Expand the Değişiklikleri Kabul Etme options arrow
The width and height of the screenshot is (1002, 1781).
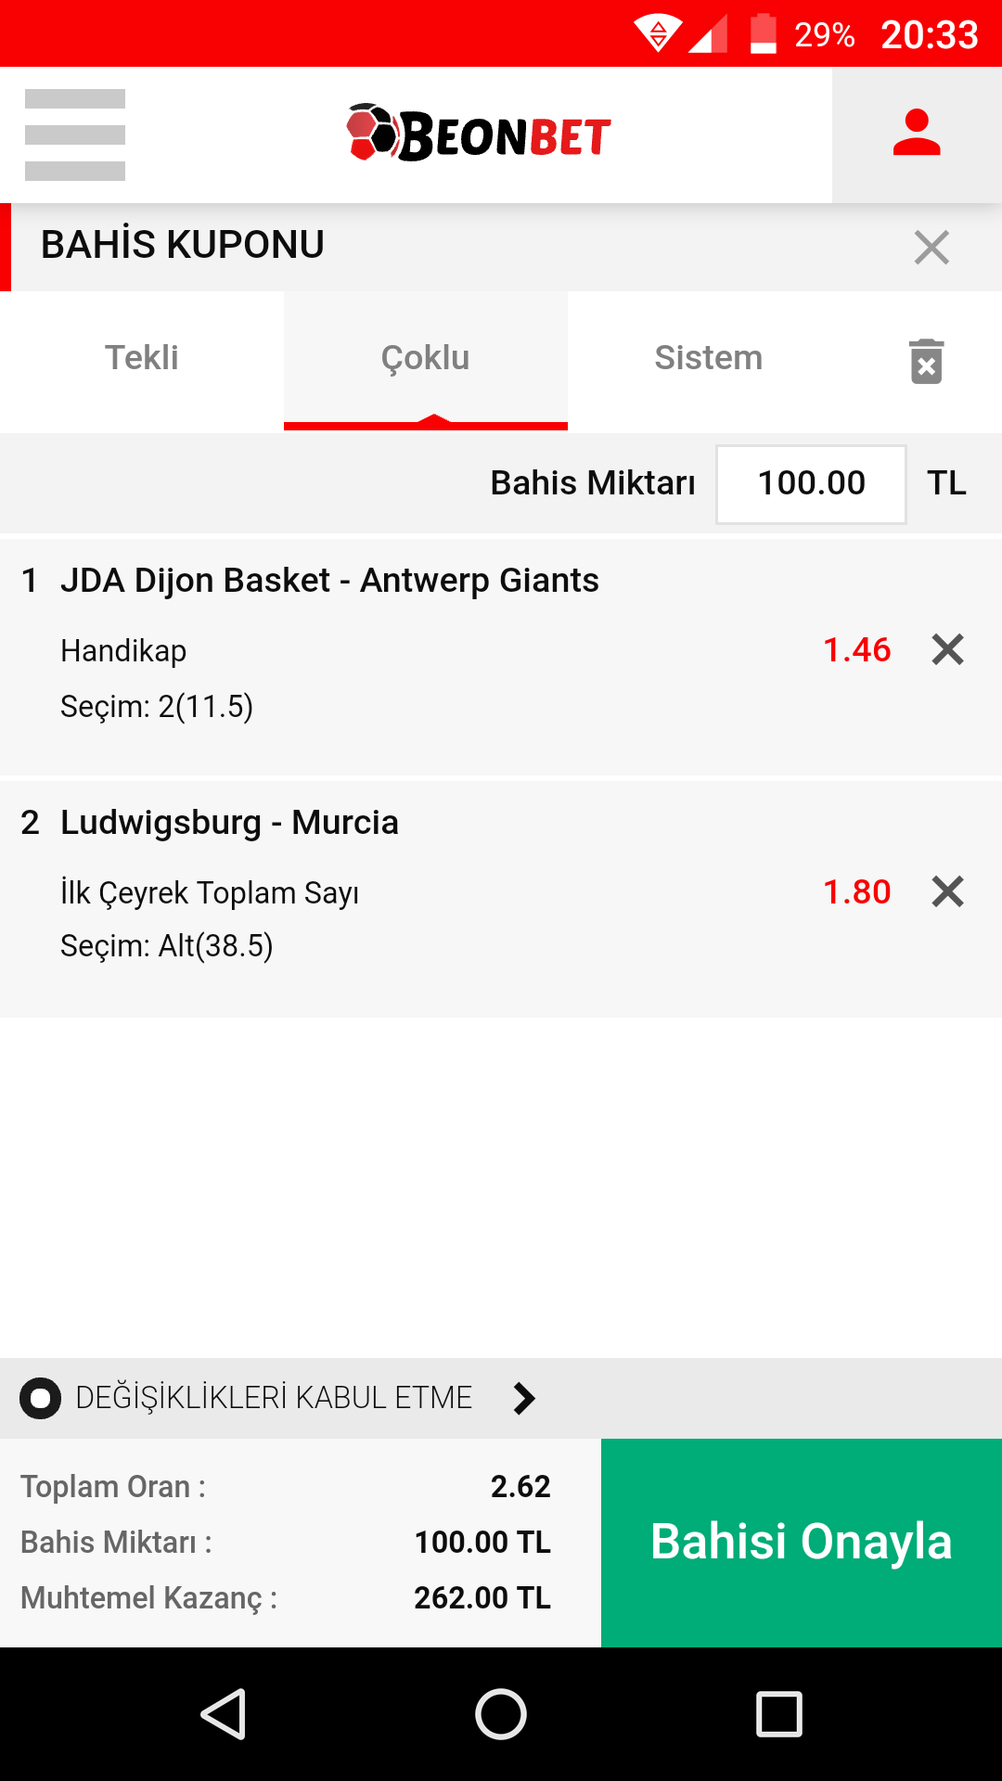524,1398
